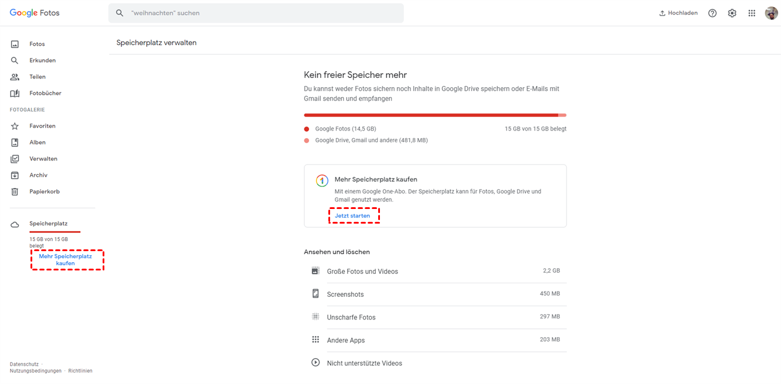Viewport: 781px width, 384px height.
Task: Click the Jetzt starten link
Action: pyautogui.click(x=352, y=216)
